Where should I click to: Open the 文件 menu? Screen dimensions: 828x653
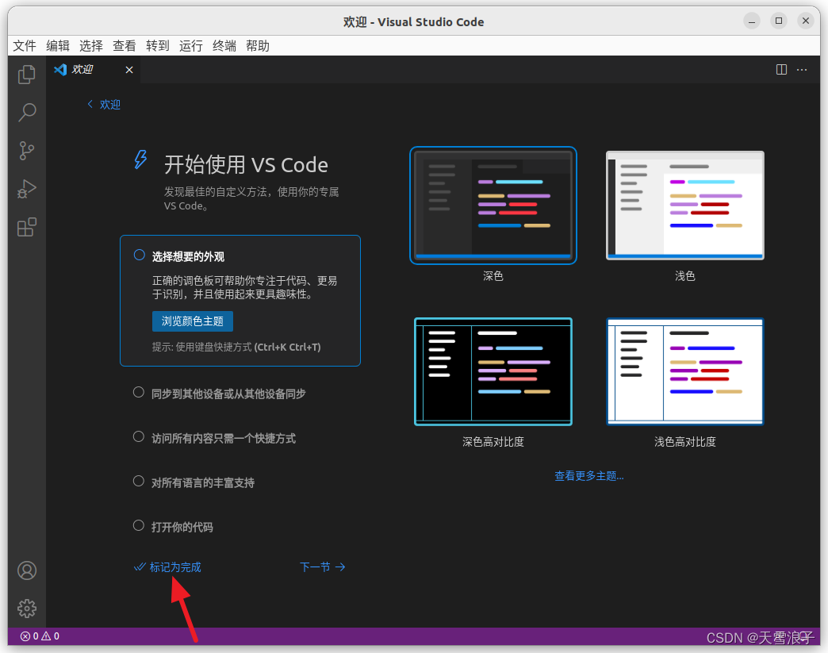[25, 46]
